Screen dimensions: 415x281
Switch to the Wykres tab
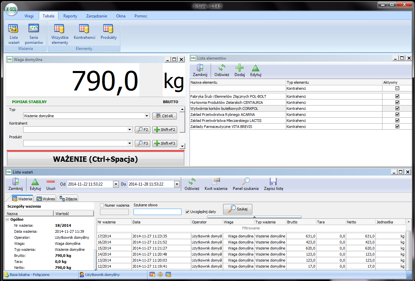46,199
